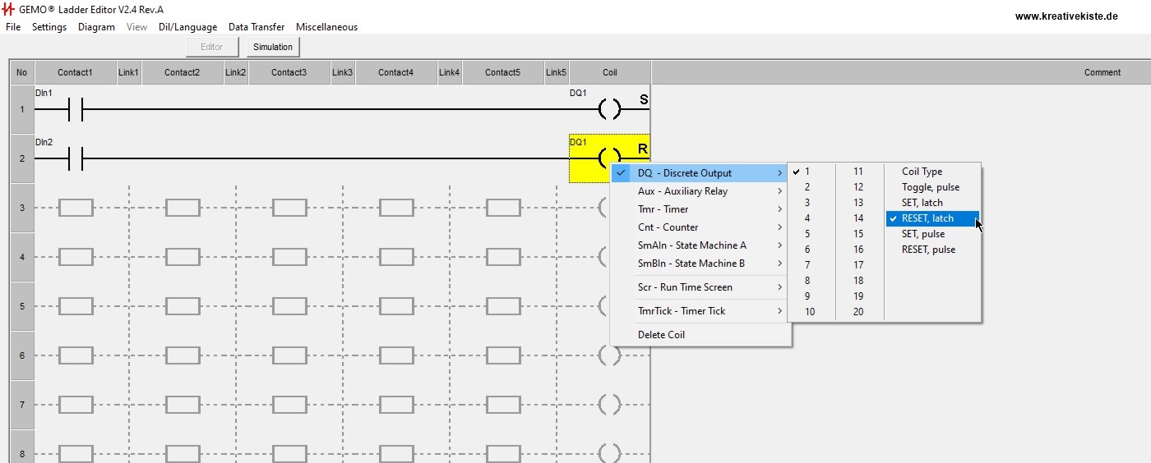
Task: Open the Data Transfer menu
Action: [257, 27]
